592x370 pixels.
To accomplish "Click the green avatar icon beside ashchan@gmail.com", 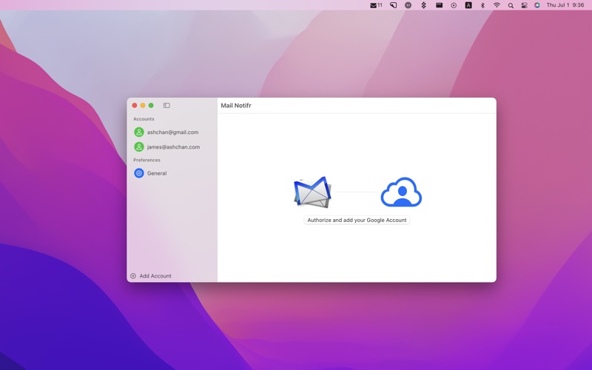I will tap(139, 132).
